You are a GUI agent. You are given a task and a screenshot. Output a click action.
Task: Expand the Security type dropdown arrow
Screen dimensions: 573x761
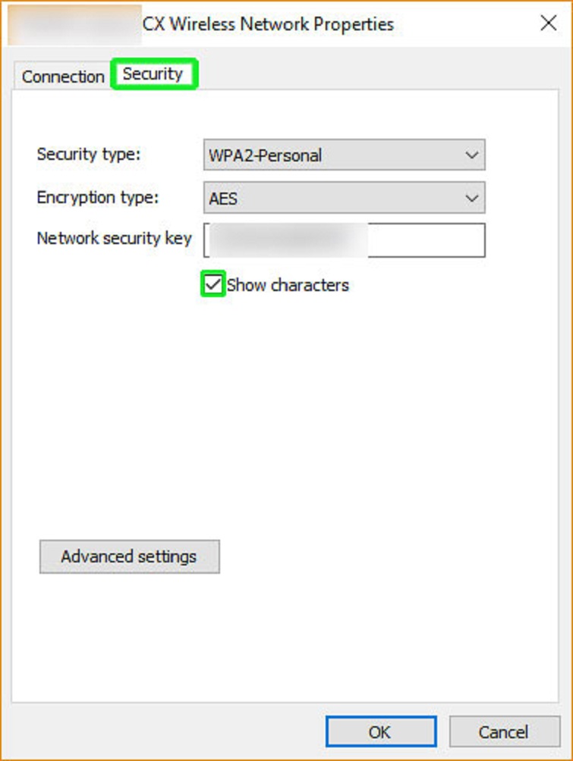point(472,155)
